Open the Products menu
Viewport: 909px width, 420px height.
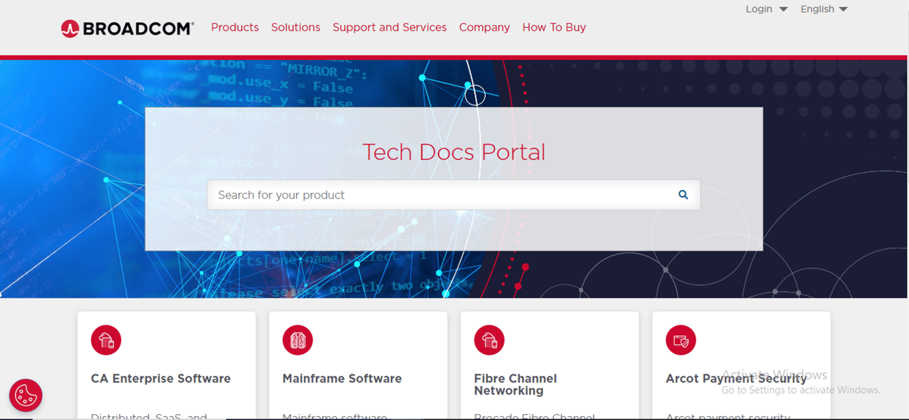point(235,27)
